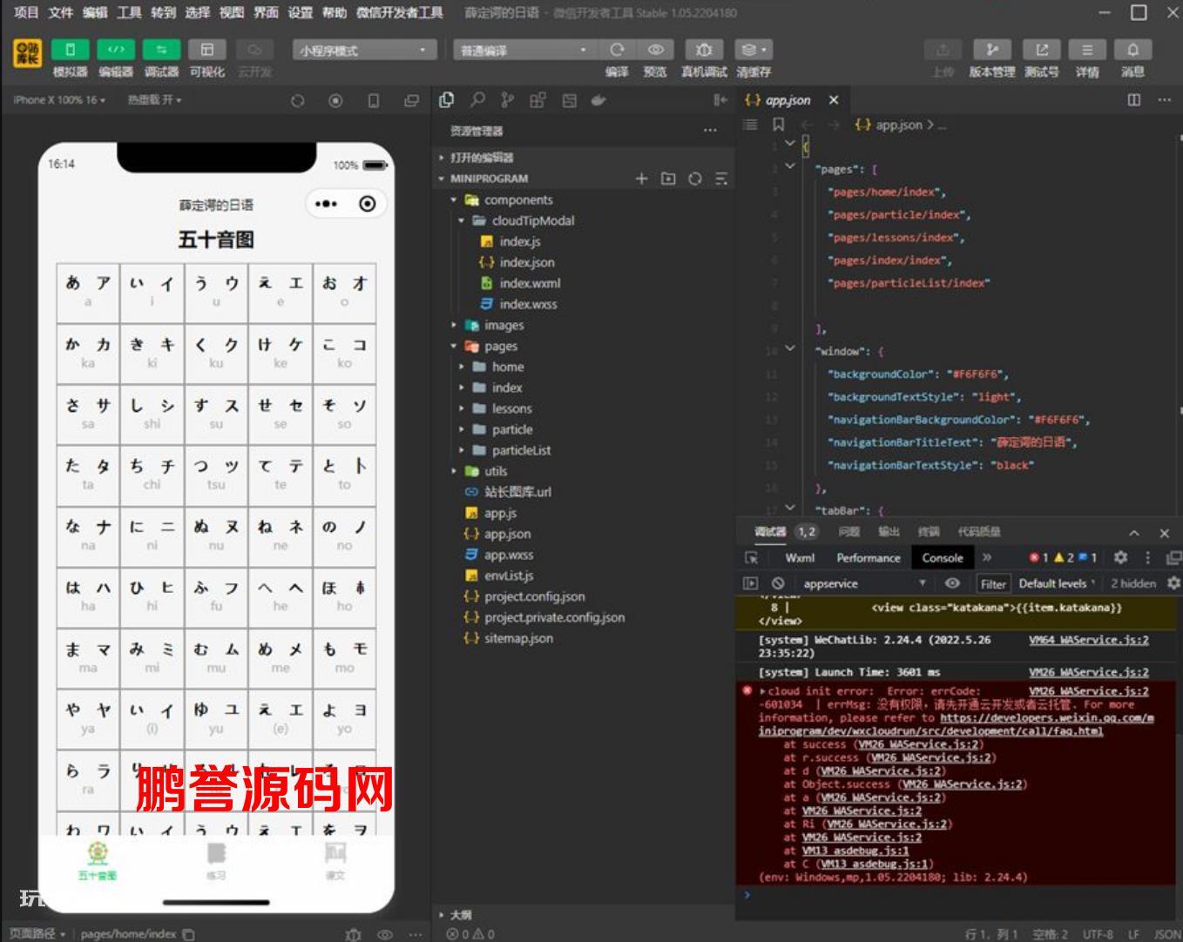Open the 工具 menu
1183x942 pixels.
click(x=129, y=12)
